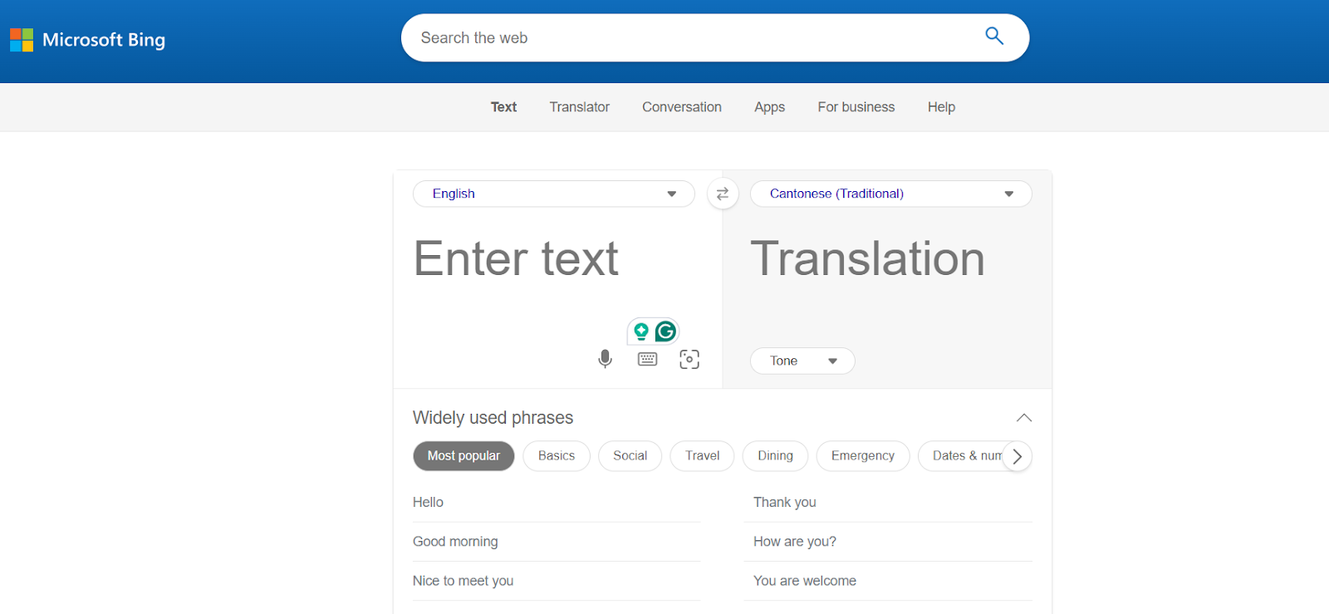Select the Dining phrase category

pyautogui.click(x=776, y=456)
